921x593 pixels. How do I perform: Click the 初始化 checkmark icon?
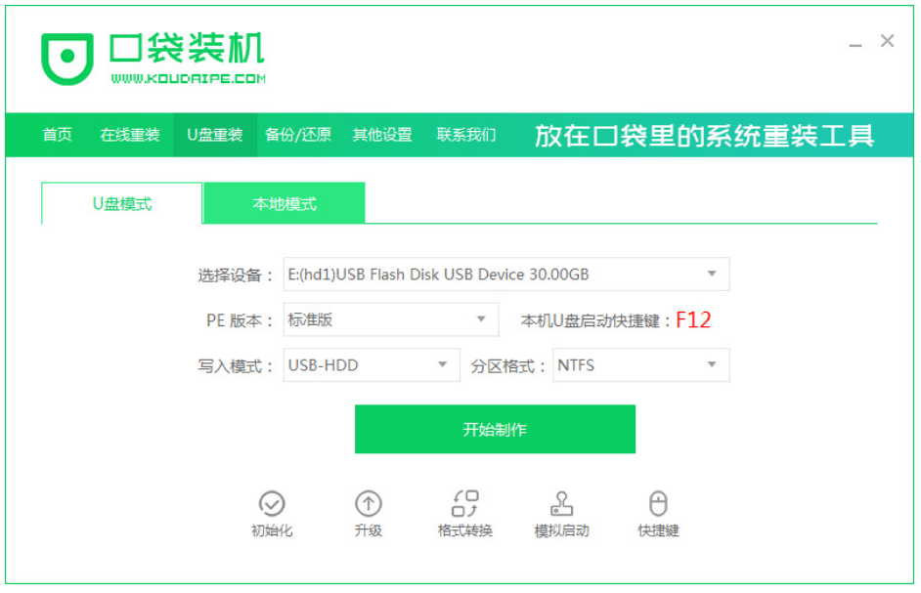pyautogui.click(x=272, y=503)
